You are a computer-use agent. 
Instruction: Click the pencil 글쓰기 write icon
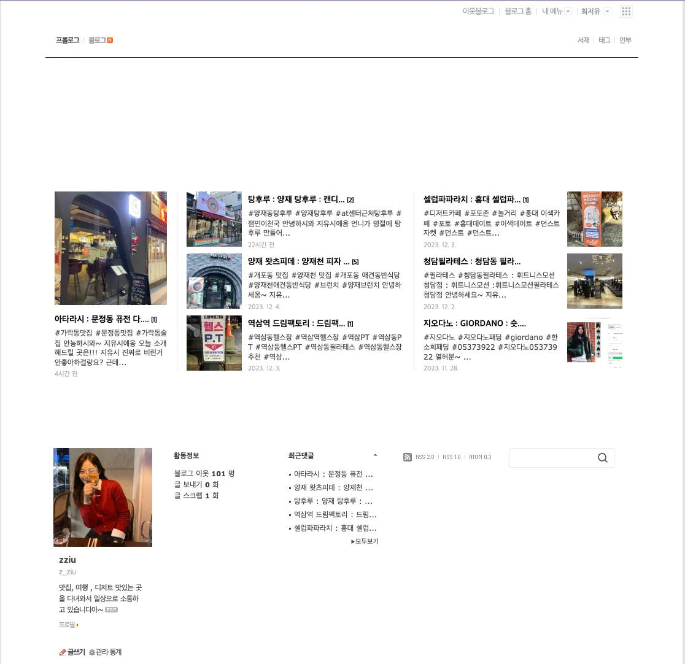(x=72, y=652)
